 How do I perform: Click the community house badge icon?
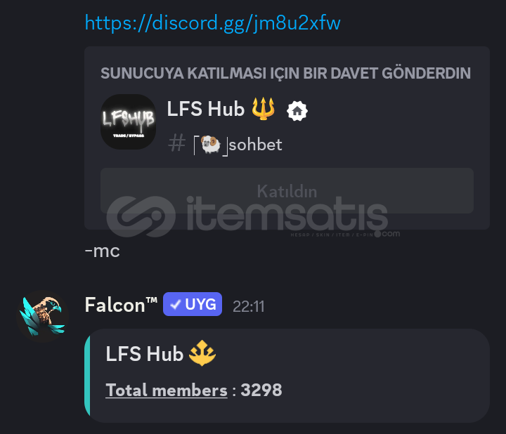click(x=297, y=111)
